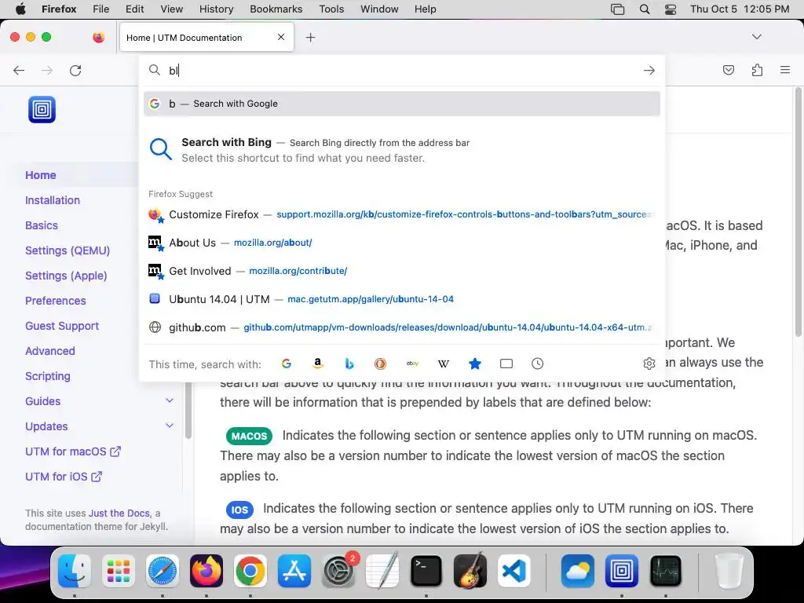Save page to Pocket icon
This screenshot has height=603, width=804.
pyautogui.click(x=728, y=70)
